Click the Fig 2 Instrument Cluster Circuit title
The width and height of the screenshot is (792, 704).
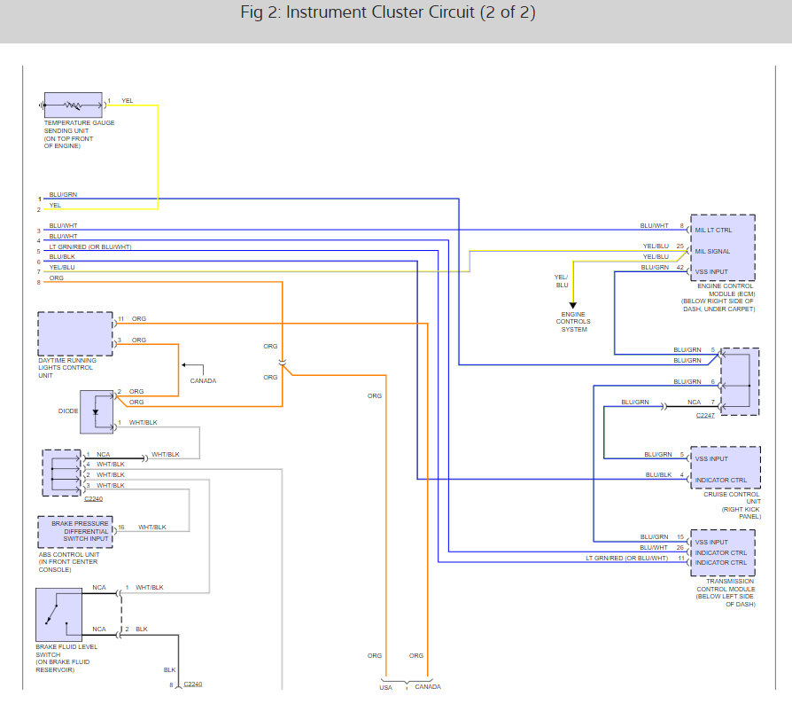pyautogui.click(x=388, y=12)
